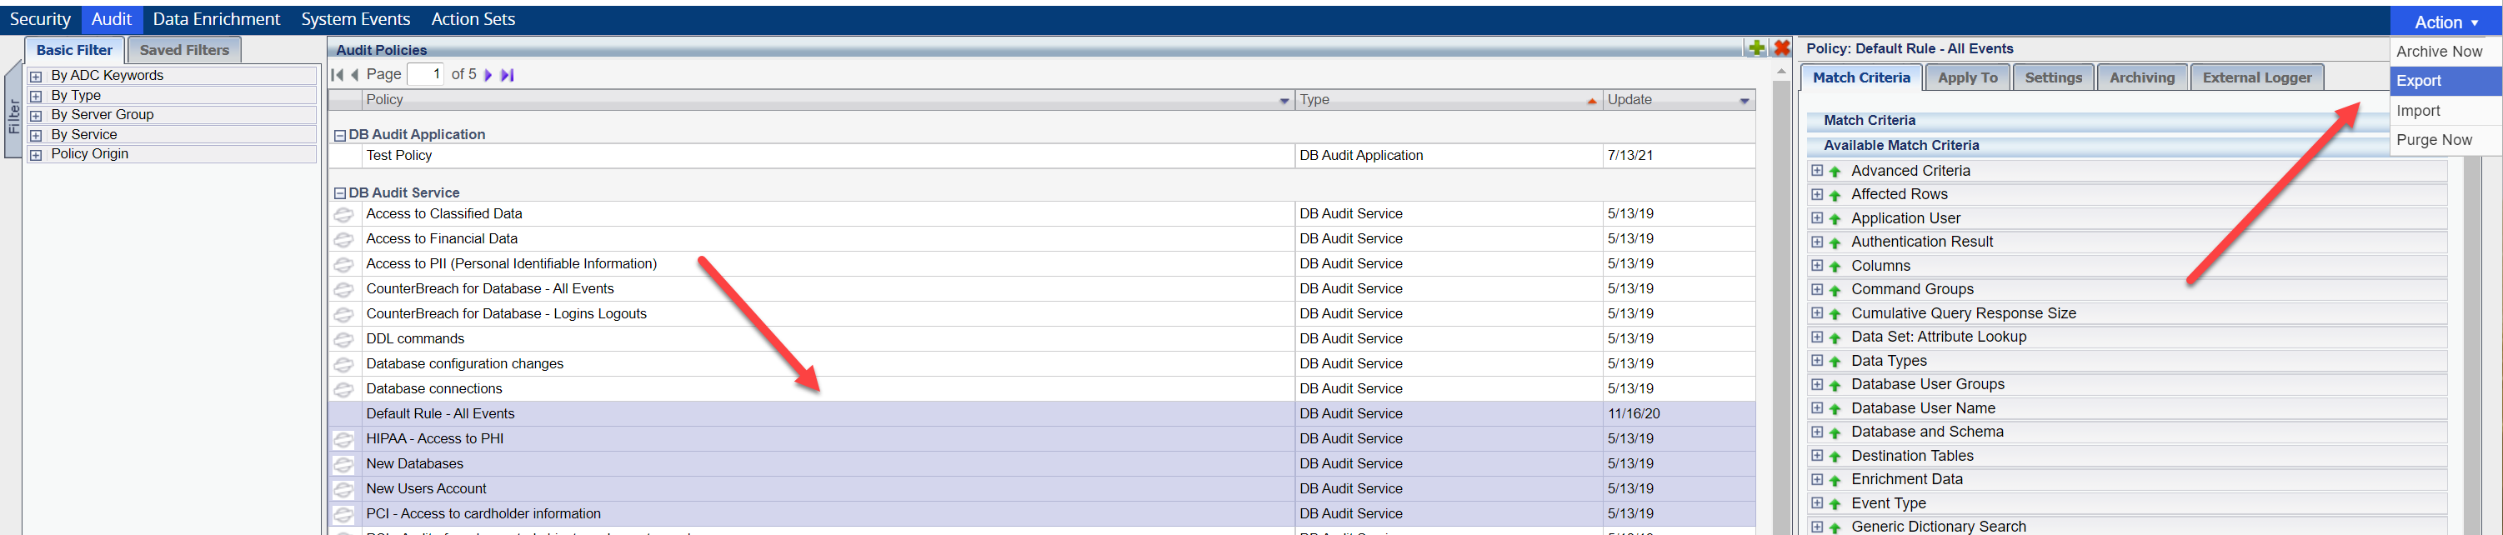Switch to the Saved Filters tab
The height and width of the screenshot is (535, 2503).
pos(184,51)
